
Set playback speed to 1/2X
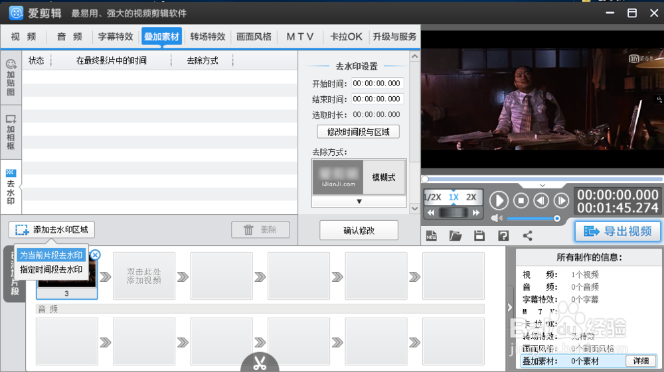pos(433,198)
